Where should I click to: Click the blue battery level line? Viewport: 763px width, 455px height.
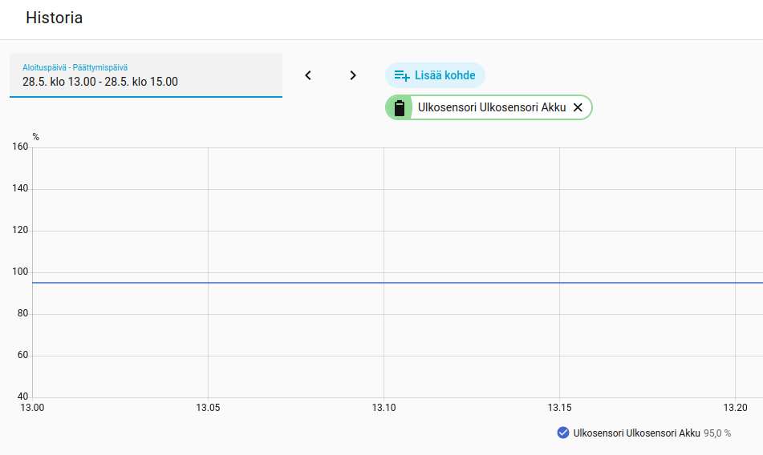[397, 283]
